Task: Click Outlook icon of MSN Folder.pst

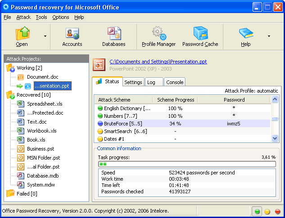Action: click(x=21, y=158)
